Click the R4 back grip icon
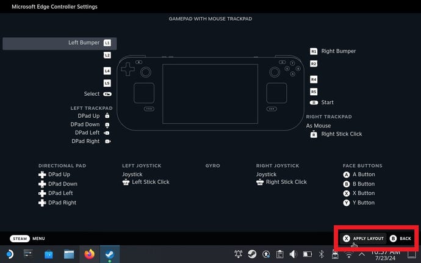The height and width of the screenshot is (263, 421). point(314,79)
